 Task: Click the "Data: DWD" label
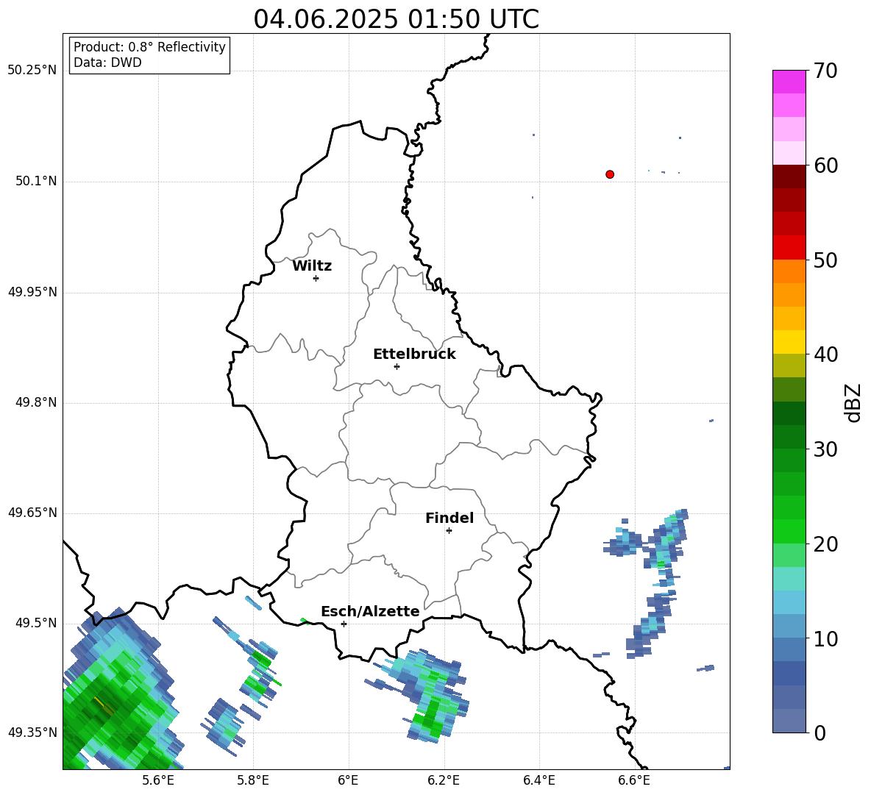[x=107, y=63]
